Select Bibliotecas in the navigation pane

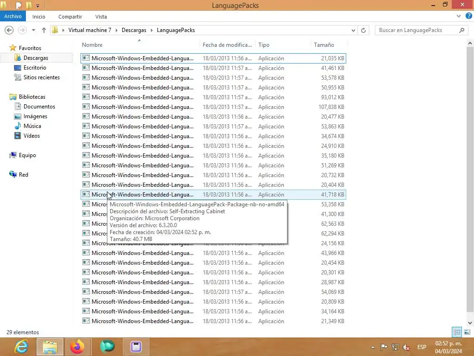pyautogui.click(x=32, y=97)
